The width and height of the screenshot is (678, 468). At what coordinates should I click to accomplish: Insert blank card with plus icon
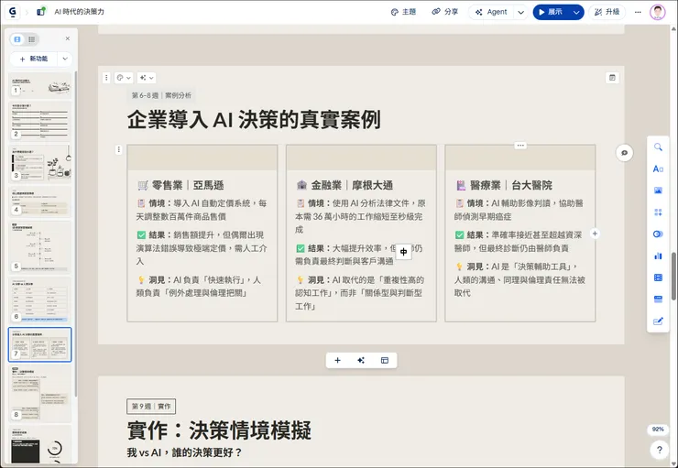click(338, 361)
